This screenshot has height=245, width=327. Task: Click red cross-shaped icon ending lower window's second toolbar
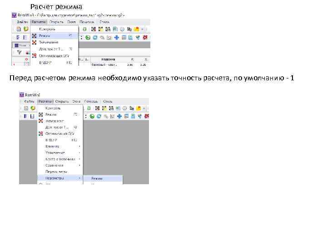(x=147, y=116)
